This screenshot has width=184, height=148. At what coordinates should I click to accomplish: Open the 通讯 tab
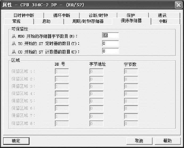click(x=162, y=15)
